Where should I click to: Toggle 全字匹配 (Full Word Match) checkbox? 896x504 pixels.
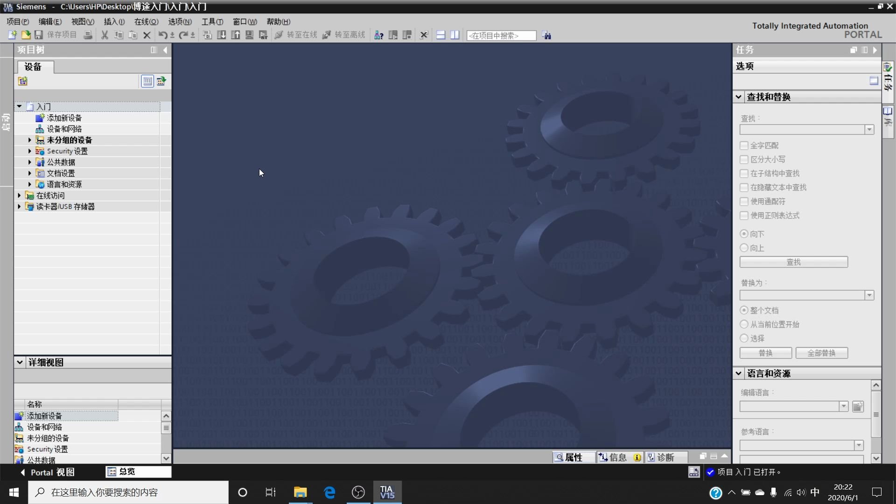(744, 145)
